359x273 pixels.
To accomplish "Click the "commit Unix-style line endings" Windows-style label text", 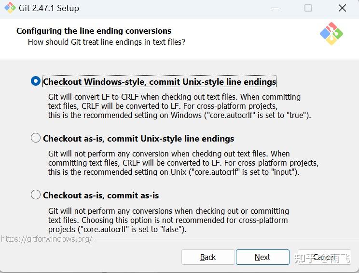I will pos(159,82).
